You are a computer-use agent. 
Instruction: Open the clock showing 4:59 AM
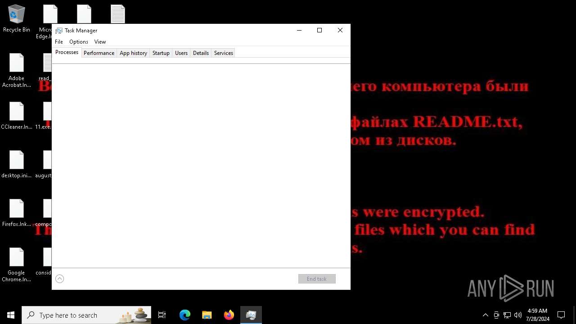point(537,315)
